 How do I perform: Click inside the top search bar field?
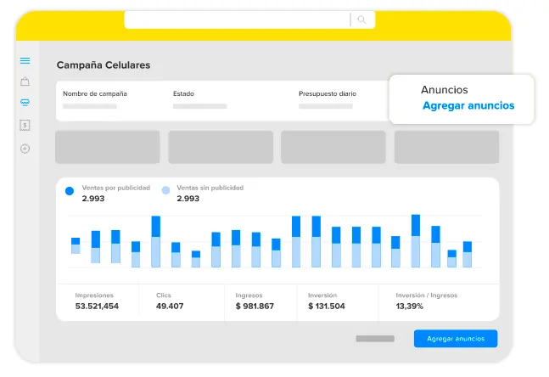[x=236, y=20]
